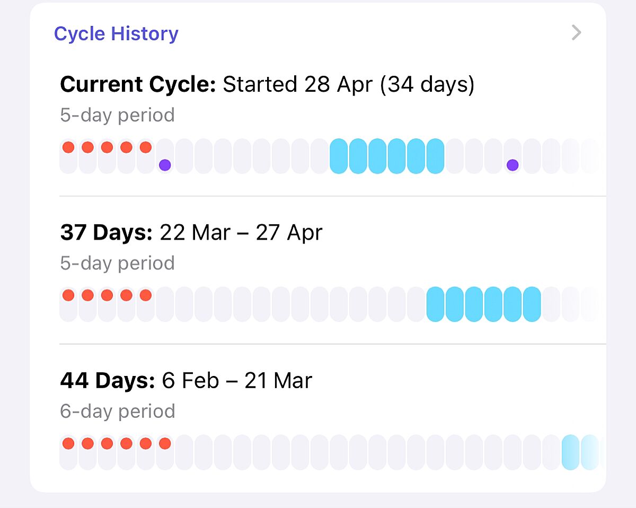Image resolution: width=636 pixels, height=508 pixels.
Task: Tap the 6-day period label
Action: point(118,411)
